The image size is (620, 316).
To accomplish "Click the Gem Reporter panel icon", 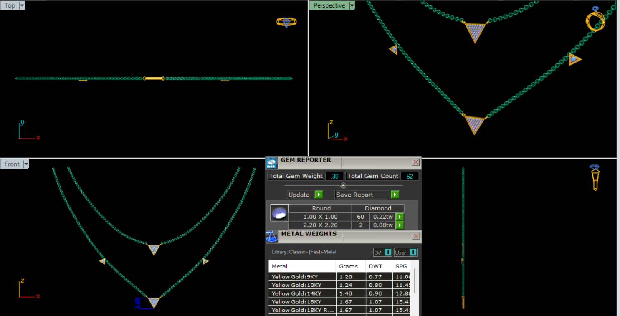I will pyautogui.click(x=271, y=162).
